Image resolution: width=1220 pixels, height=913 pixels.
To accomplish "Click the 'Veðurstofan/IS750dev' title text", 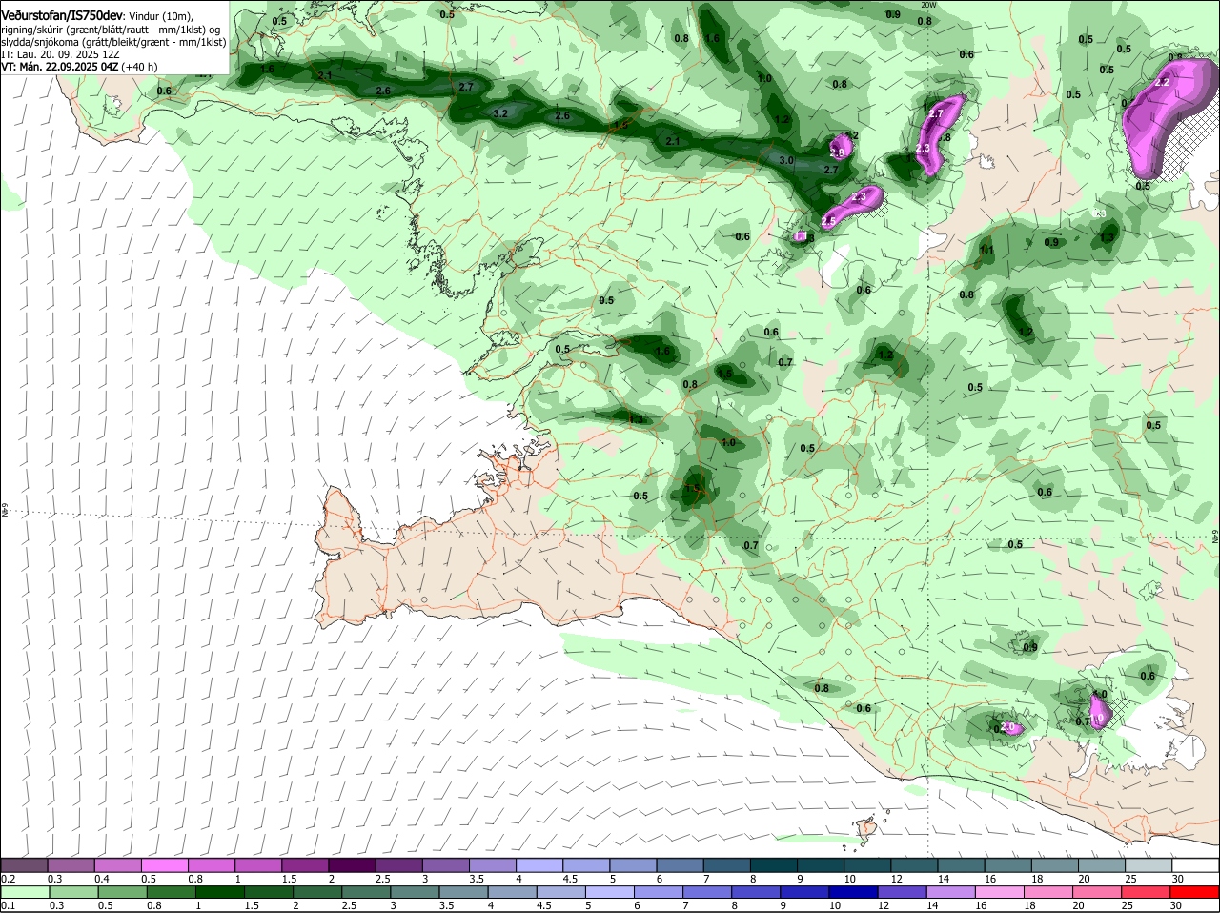I will coord(62,16).
